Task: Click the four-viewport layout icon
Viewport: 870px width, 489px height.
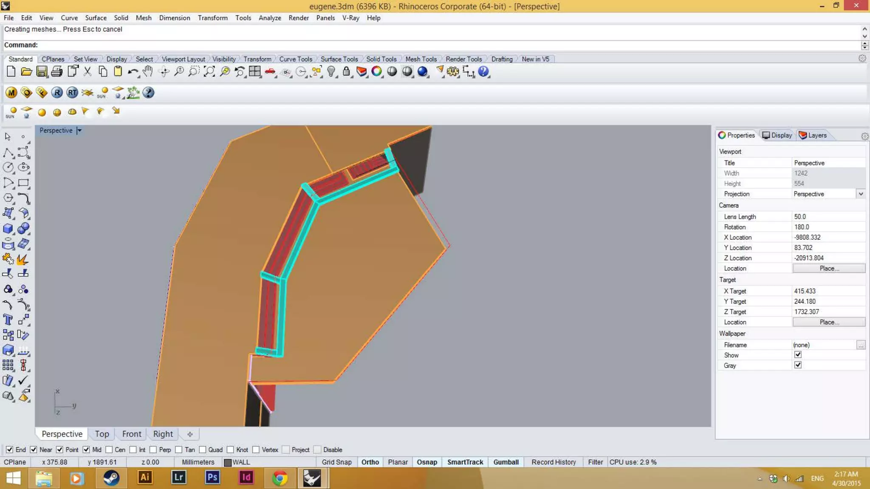Action: click(x=255, y=72)
